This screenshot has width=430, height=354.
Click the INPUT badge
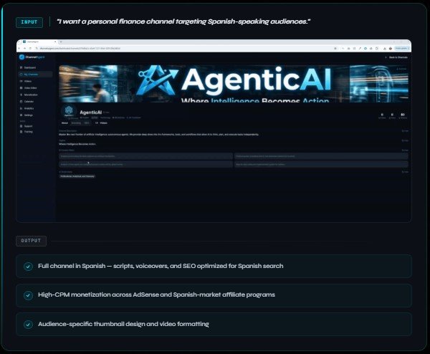(x=29, y=22)
